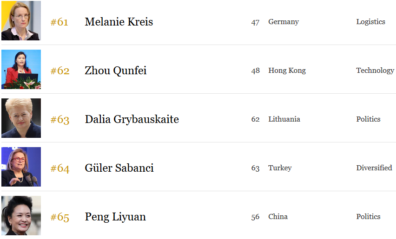Open Zhou Qunfei profile photo
The width and height of the screenshot is (396, 239).
21,69
